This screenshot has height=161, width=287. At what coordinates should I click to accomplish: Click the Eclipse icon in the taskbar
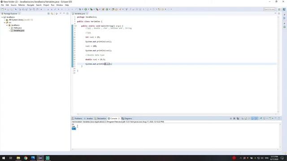pyautogui.click(x=40, y=158)
